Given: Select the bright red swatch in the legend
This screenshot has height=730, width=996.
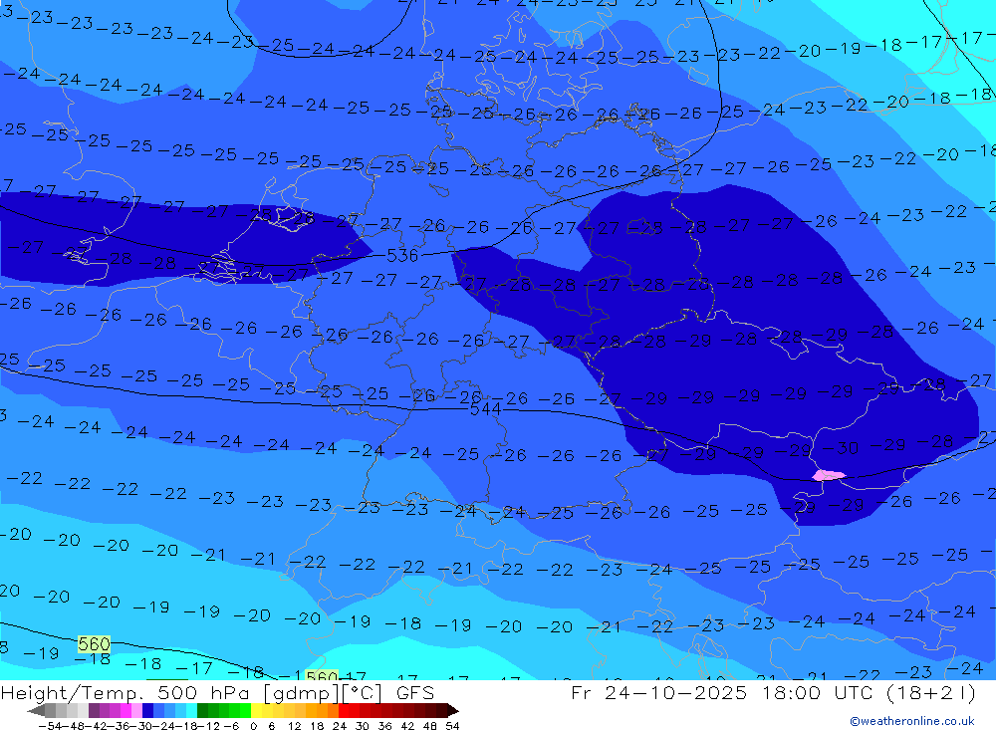Looking at the screenshot, I should click(344, 710).
